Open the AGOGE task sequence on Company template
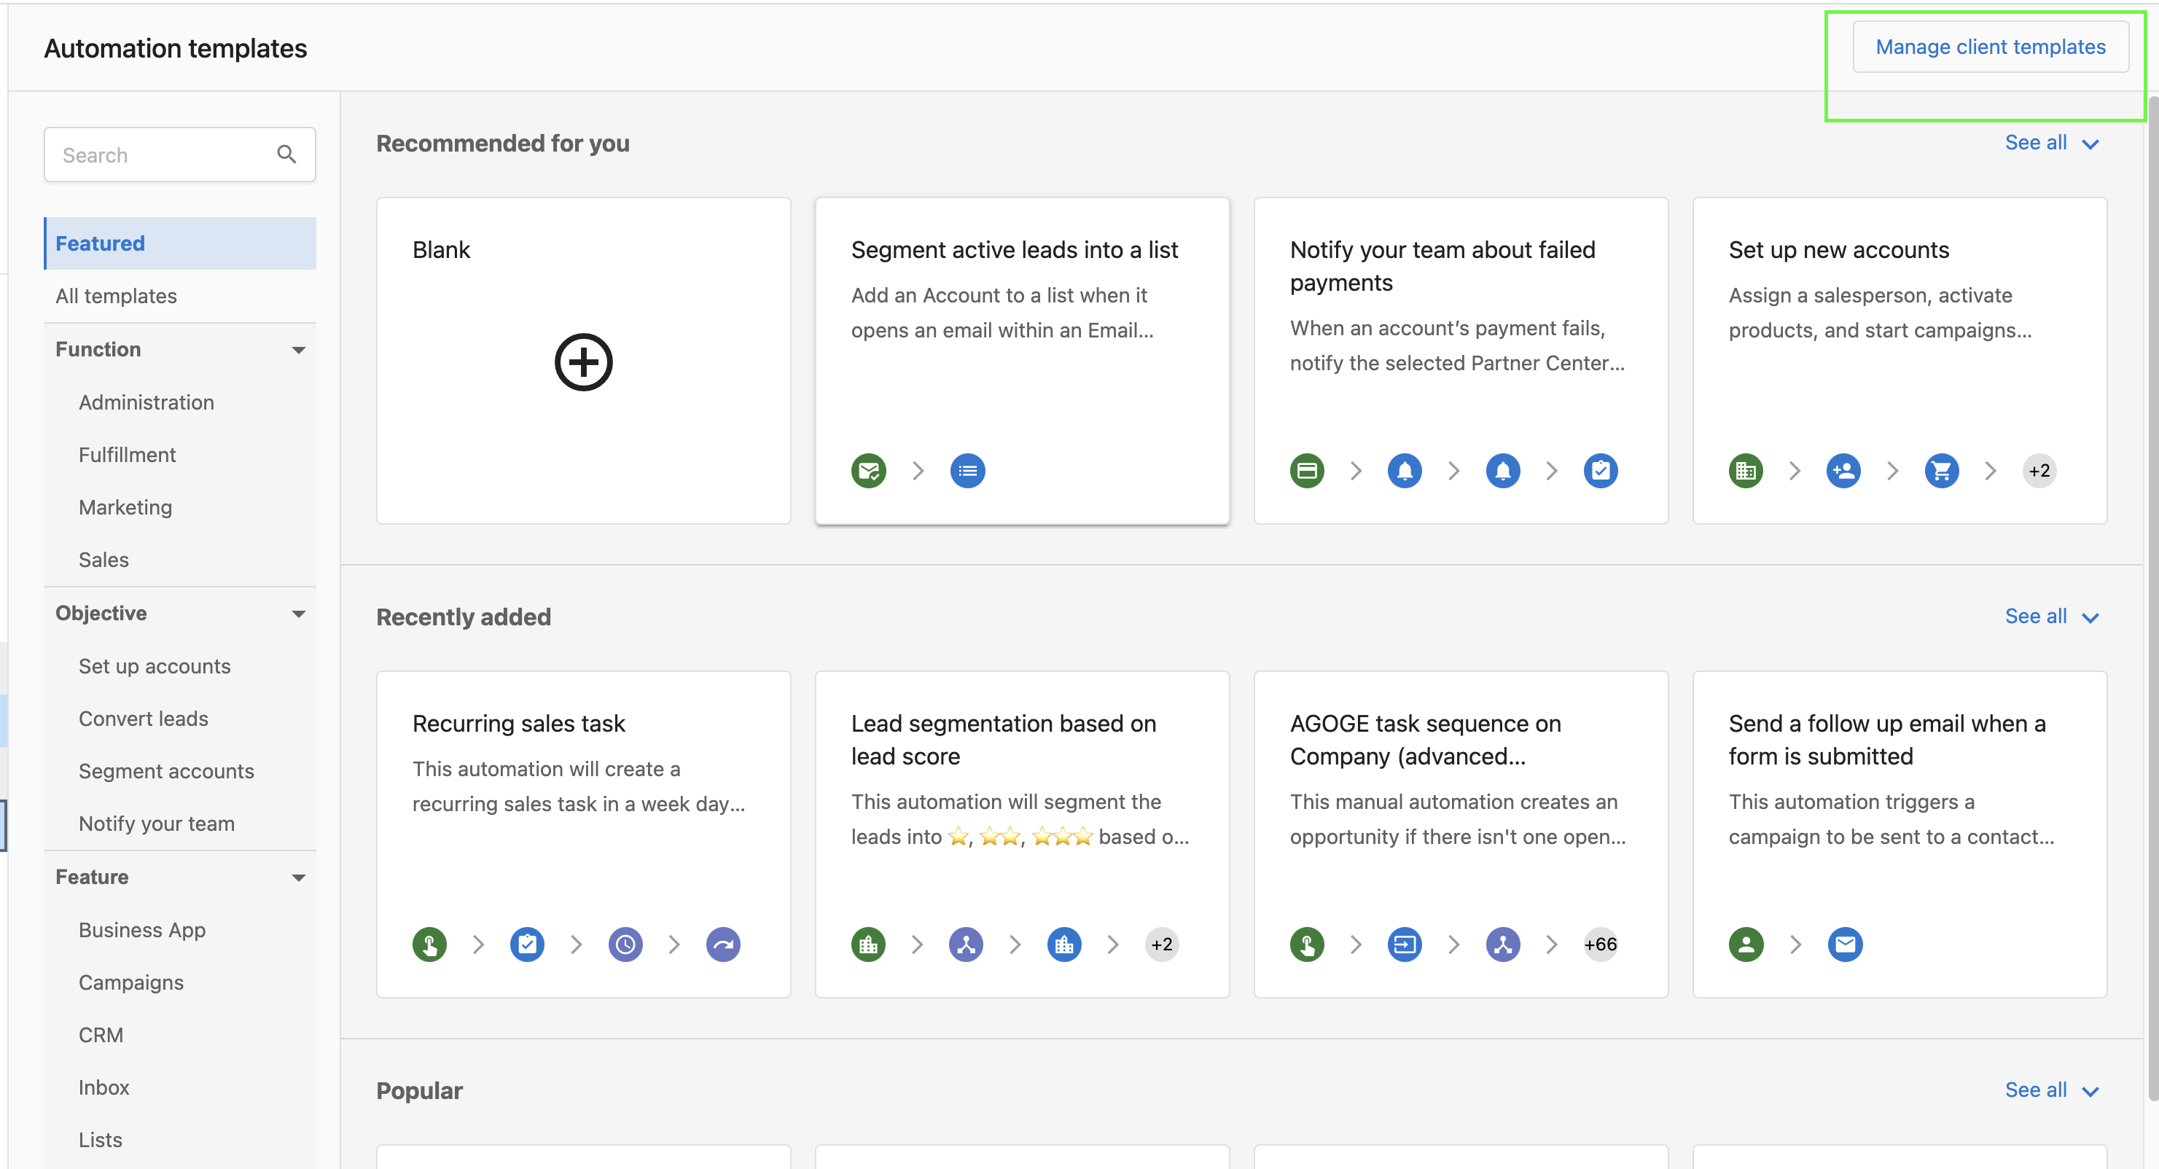The image size is (2159, 1169). [1461, 834]
